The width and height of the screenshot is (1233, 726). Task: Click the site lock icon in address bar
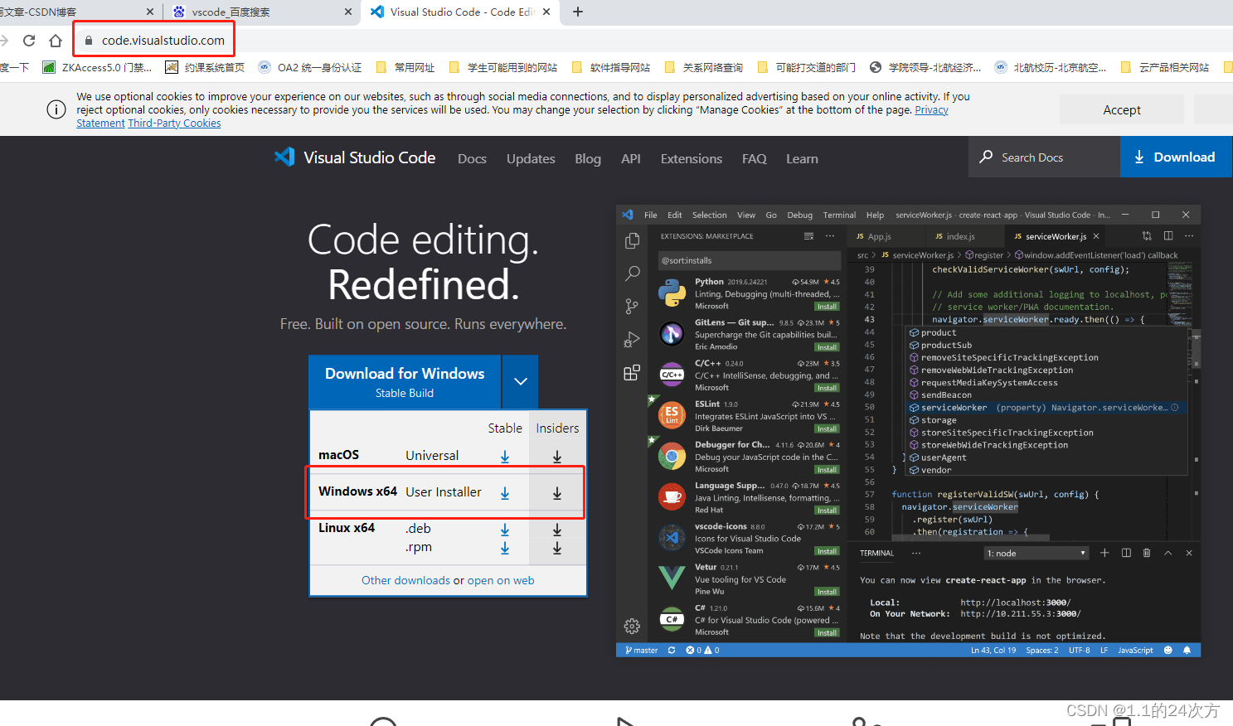tap(89, 40)
